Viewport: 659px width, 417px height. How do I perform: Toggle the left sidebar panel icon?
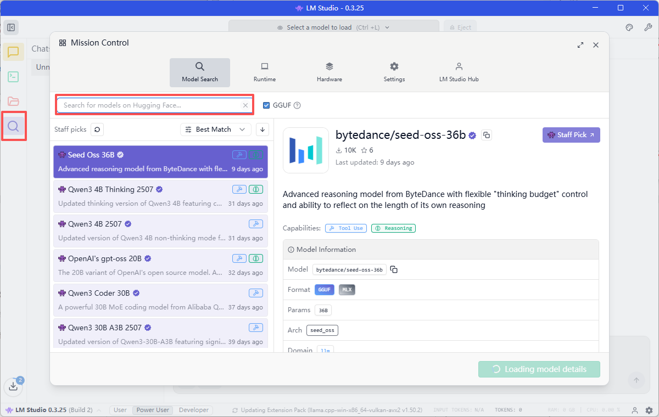pyautogui.click(x=11, y=27)
